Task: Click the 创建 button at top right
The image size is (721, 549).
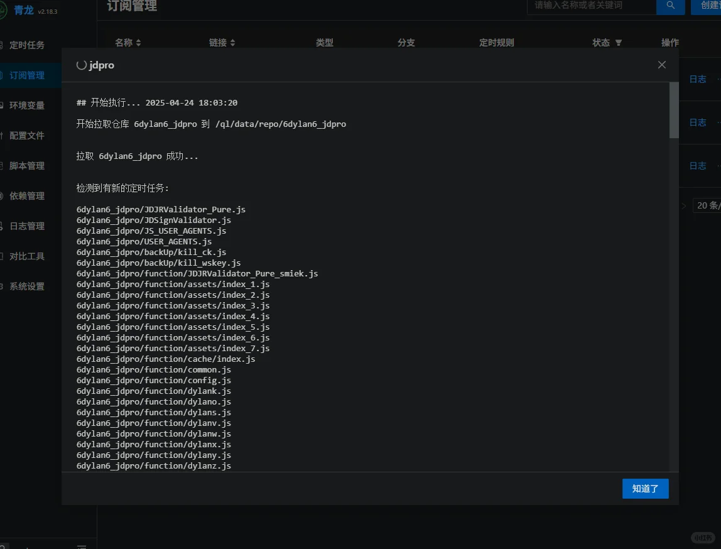Action: 706,6
